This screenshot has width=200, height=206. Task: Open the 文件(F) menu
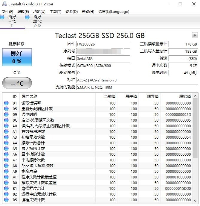pyautogui.click(x=7, y=12)
